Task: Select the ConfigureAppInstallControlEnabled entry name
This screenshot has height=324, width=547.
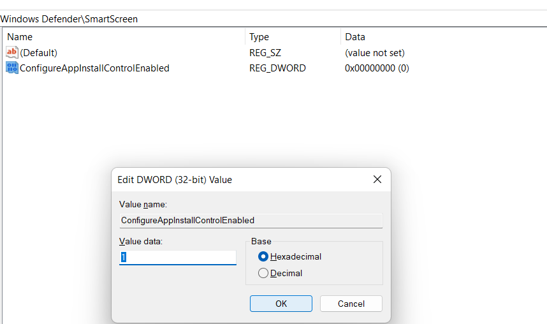Action: pos(94,68)
